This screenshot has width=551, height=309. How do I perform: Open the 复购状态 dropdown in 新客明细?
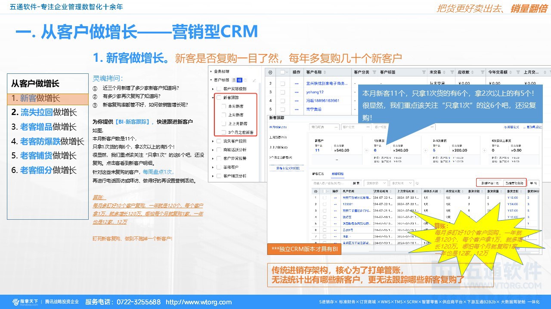pos(376,183)
